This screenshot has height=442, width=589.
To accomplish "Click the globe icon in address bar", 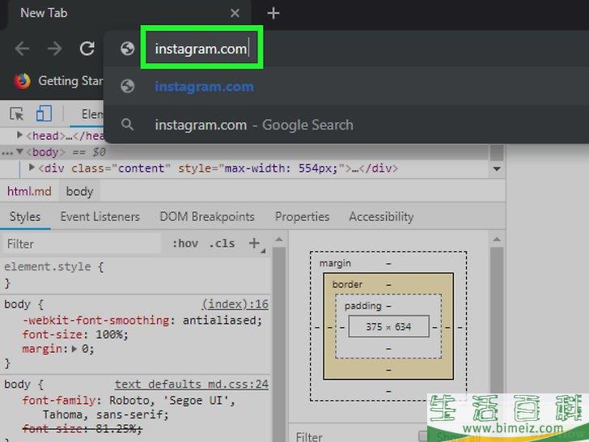I will tap(128, 49).
